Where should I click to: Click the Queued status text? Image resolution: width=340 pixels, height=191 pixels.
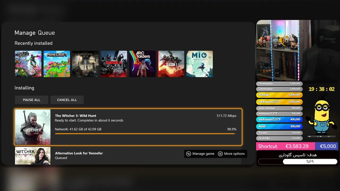tap(61, 158)
